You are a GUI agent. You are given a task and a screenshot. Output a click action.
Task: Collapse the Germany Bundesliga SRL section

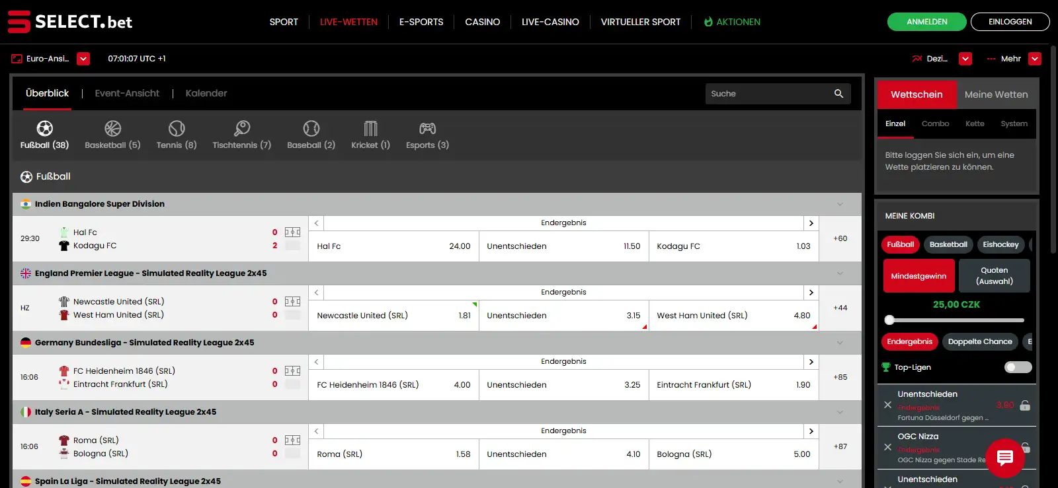tap(840, 343)
